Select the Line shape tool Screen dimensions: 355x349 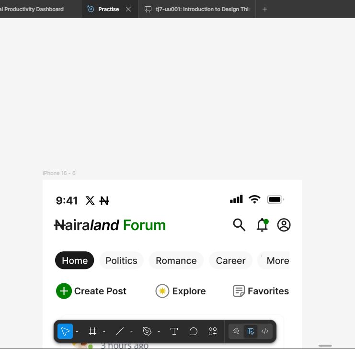click(x=120, y=331)
